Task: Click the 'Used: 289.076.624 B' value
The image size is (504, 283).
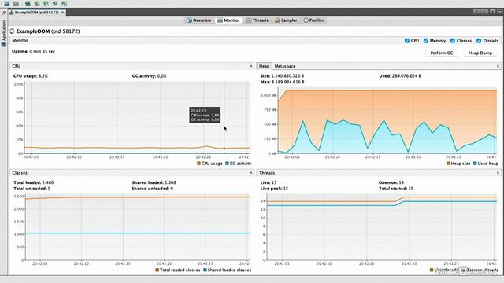Action: 400,76
